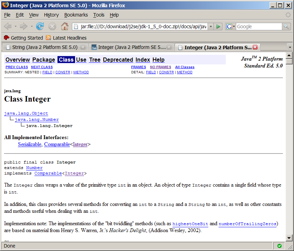Jump to DETAIL CONSTR link
The width and height of the screenshot is (294, 251).
coord(167,72)
